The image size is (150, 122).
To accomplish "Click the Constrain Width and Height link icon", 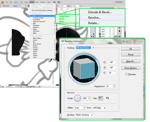I will 68,6.
